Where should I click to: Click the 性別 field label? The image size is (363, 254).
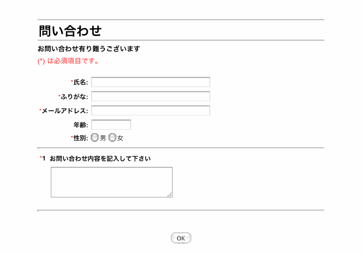[81, 138]
